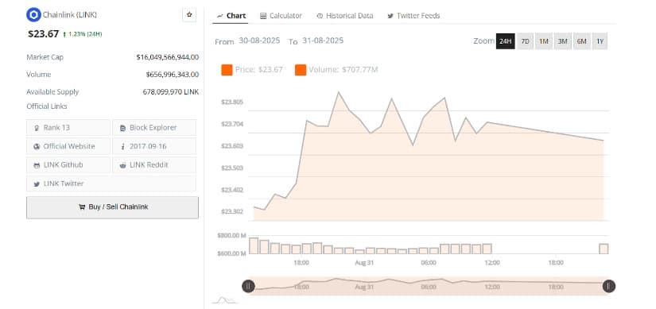Click the Chart tab

231,15
